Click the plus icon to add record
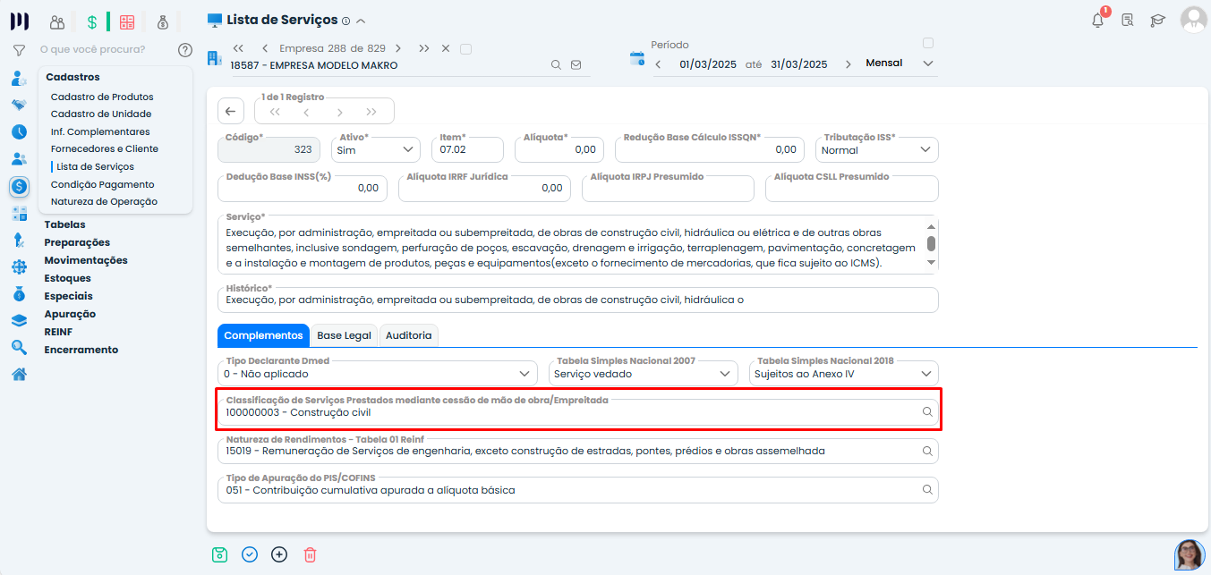Viewport: 1211px width, 575px height. [279, 554]
